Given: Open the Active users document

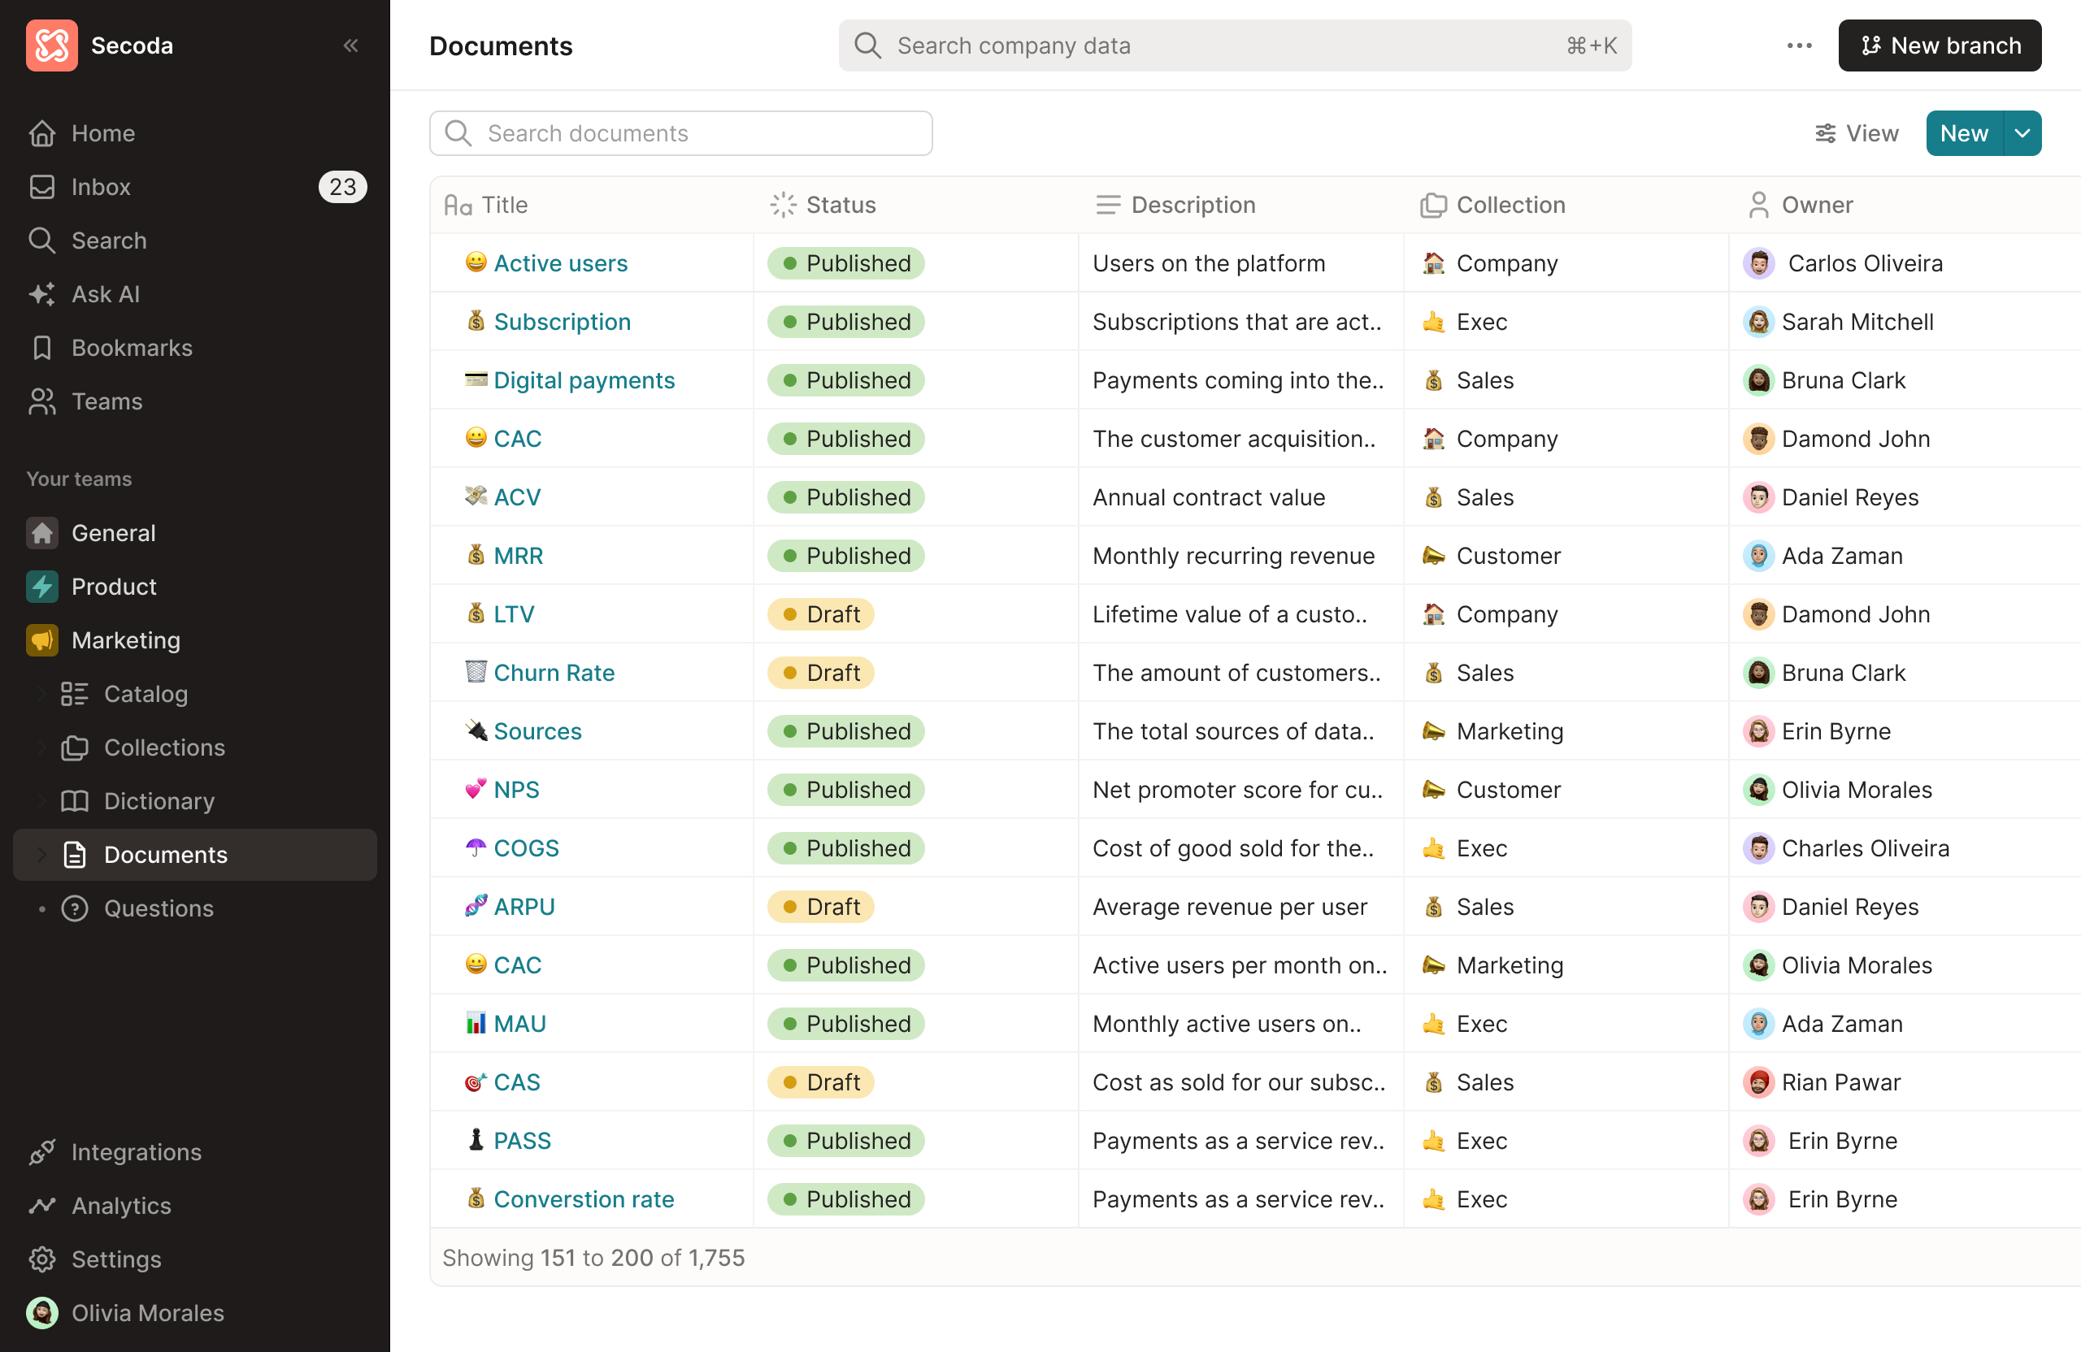Looking at the screenshot, I should tap(560, 263).
